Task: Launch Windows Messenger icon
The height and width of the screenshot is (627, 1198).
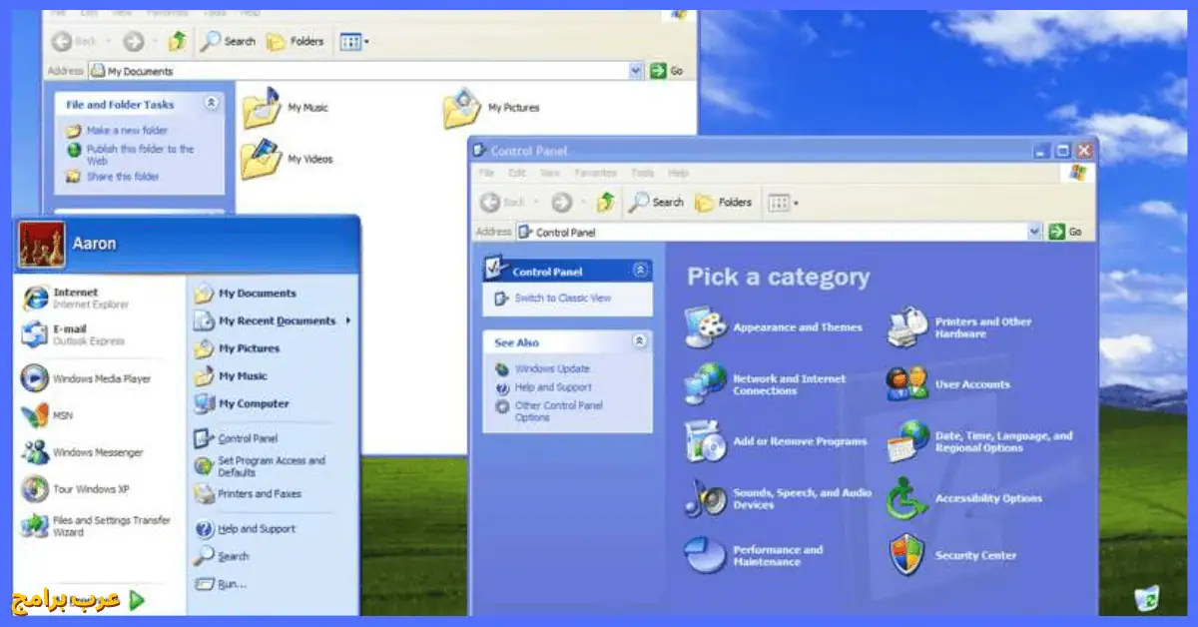Action: click(35, 452)
